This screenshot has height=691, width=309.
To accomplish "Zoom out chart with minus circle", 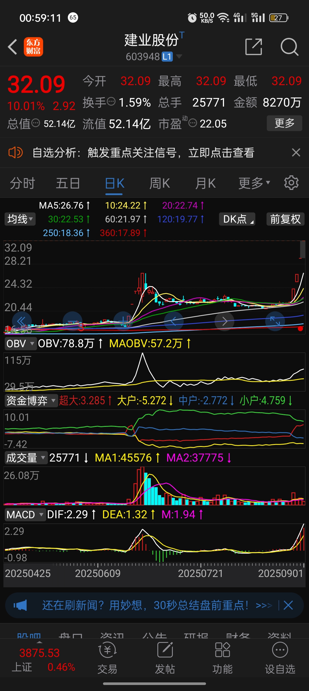I will tap(72, 321).
